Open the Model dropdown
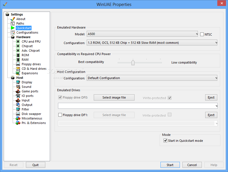 click(142, 34)
